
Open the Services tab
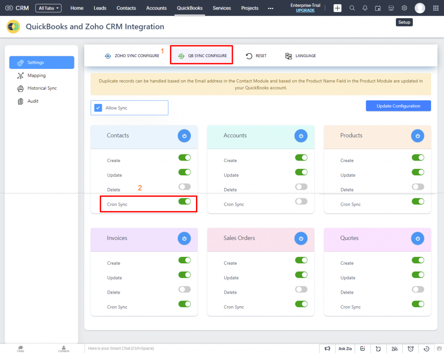point(222,8)
